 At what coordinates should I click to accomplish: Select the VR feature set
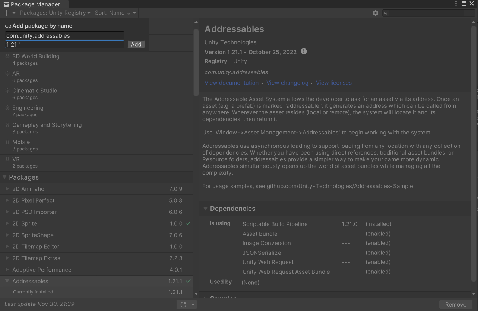(x=97, y=162)
